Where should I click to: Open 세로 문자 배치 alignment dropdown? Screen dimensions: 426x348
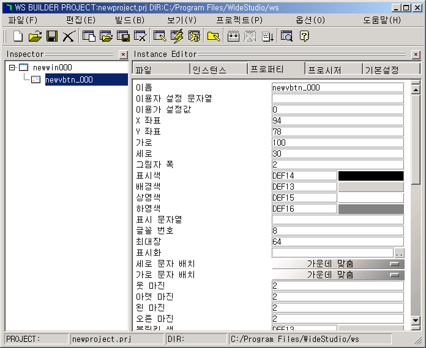[338, 264]
